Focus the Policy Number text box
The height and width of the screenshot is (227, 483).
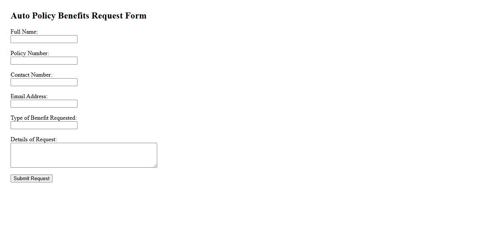pos(44,61)
